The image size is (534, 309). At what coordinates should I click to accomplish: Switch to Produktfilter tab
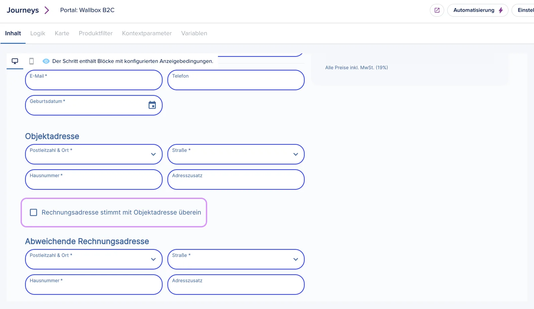(x=96, y=33)
